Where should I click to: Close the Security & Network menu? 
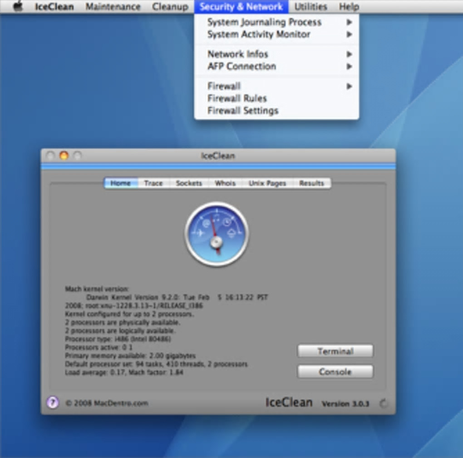(241, 6)
